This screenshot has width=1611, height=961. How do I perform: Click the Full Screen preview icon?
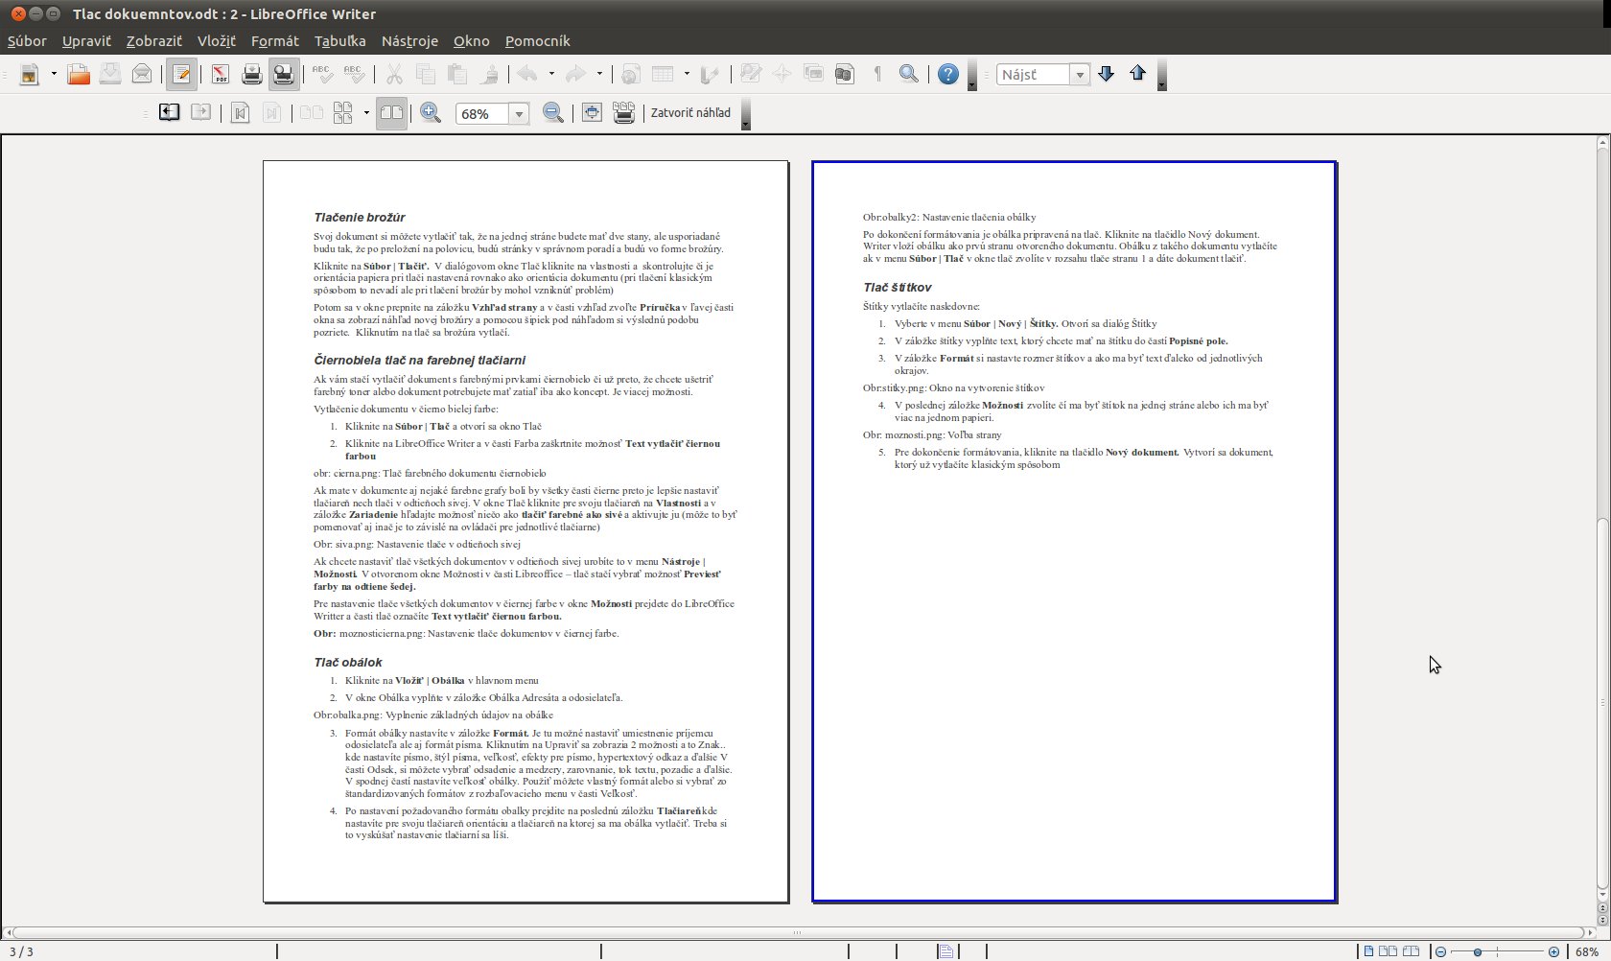click(x=592, y=112)
